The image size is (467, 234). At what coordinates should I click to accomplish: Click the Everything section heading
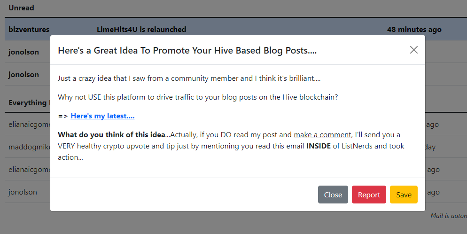coord(27,103)
